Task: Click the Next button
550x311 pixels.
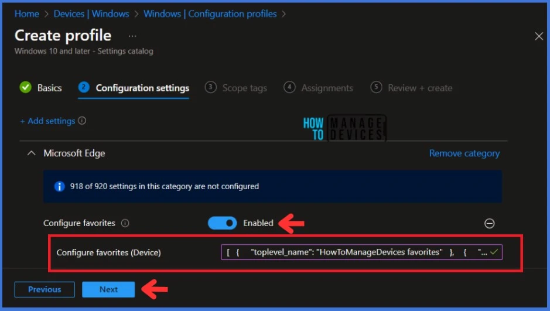Action: click(x=108, y=289)
